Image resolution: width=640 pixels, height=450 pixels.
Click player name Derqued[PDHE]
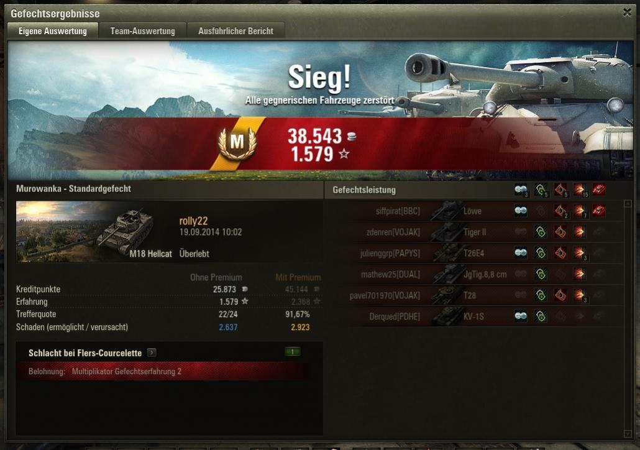(x=395, y=316)
